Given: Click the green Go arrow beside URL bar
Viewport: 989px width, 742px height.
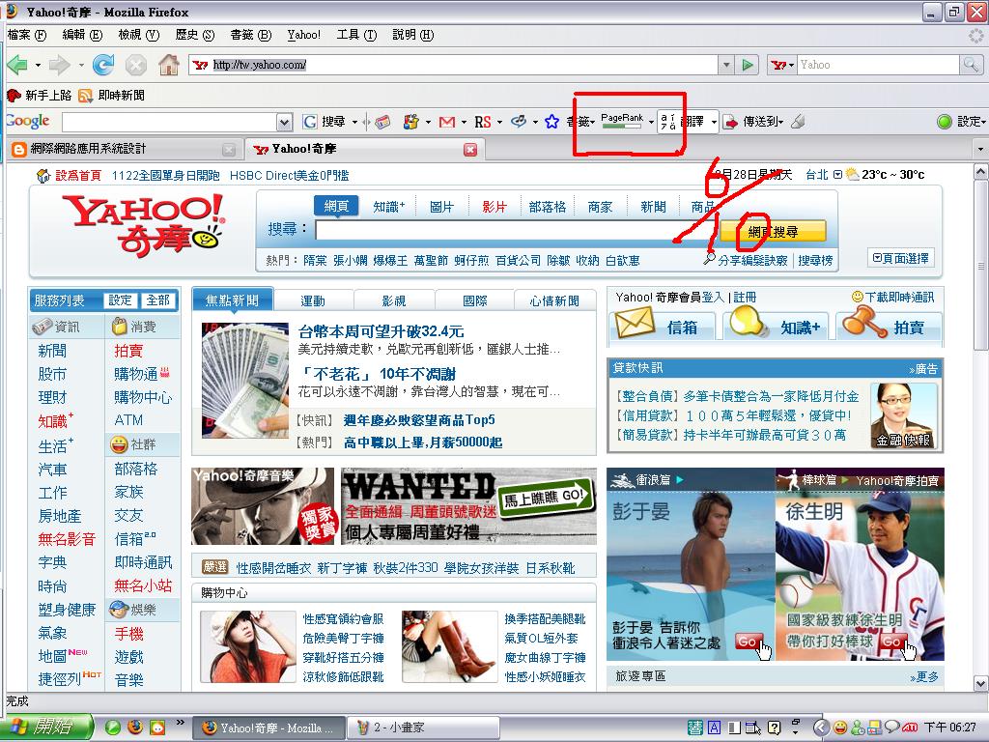Looking at the screenshot, I should 748,65.
